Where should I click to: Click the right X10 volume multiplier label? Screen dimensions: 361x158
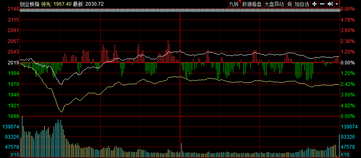point(345,154)
